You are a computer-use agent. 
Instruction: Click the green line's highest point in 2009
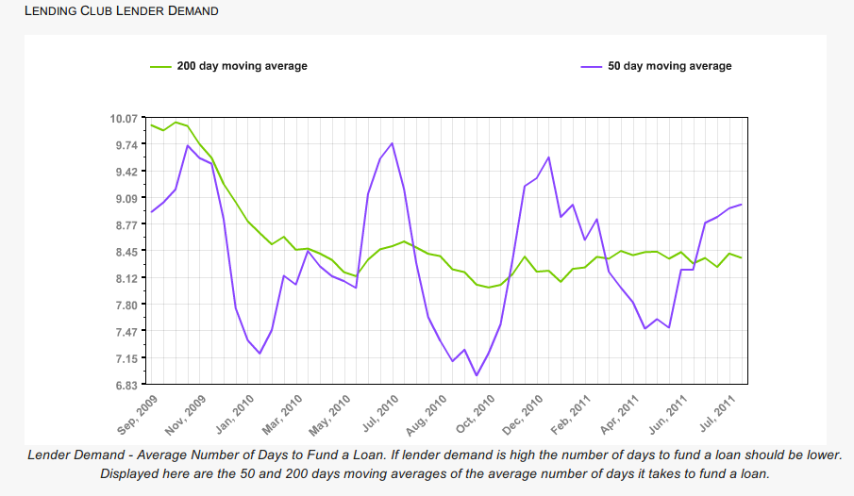click(x=176, y=122)
